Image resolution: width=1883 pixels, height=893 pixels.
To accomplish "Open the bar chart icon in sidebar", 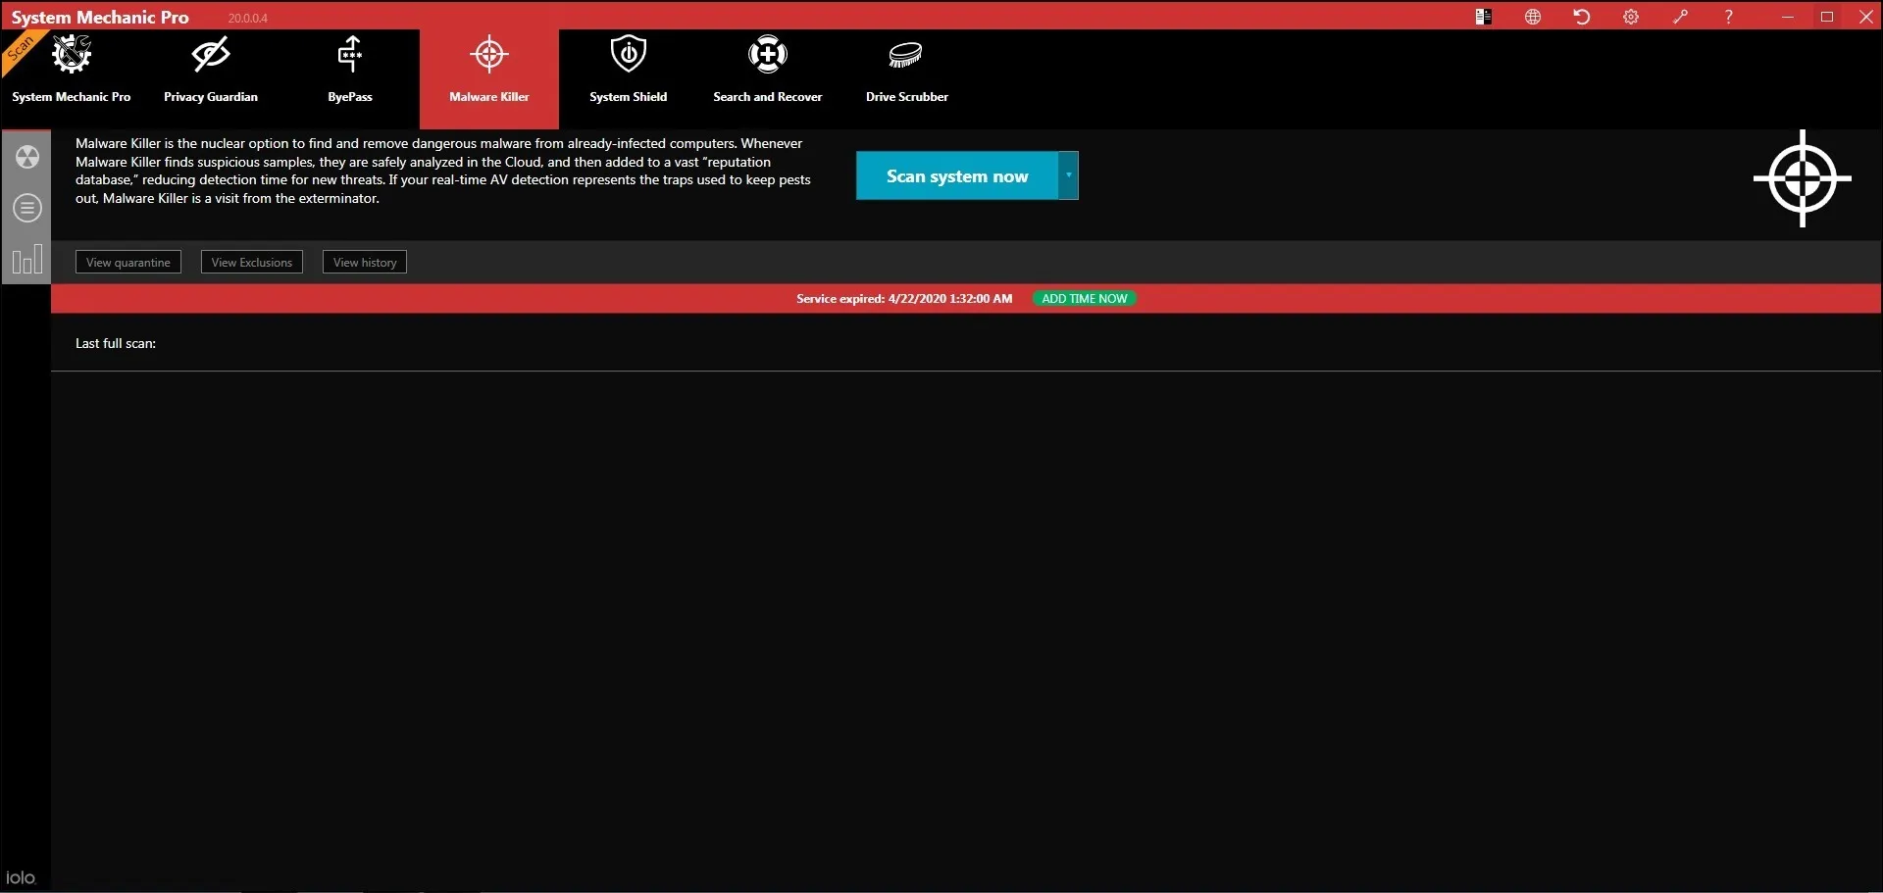I will click(x=27, y=260).
